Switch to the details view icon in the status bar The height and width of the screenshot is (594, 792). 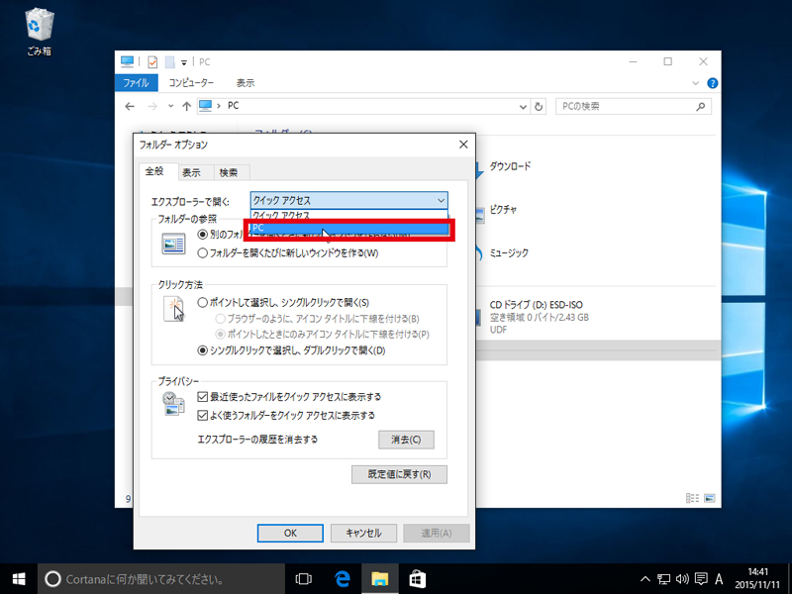pyautogui.click(x=692, y=498)
